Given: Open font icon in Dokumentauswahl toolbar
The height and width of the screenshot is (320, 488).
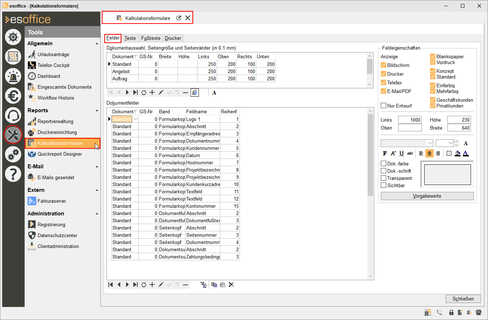Looking at the screenshot, I should click(214, 93).
